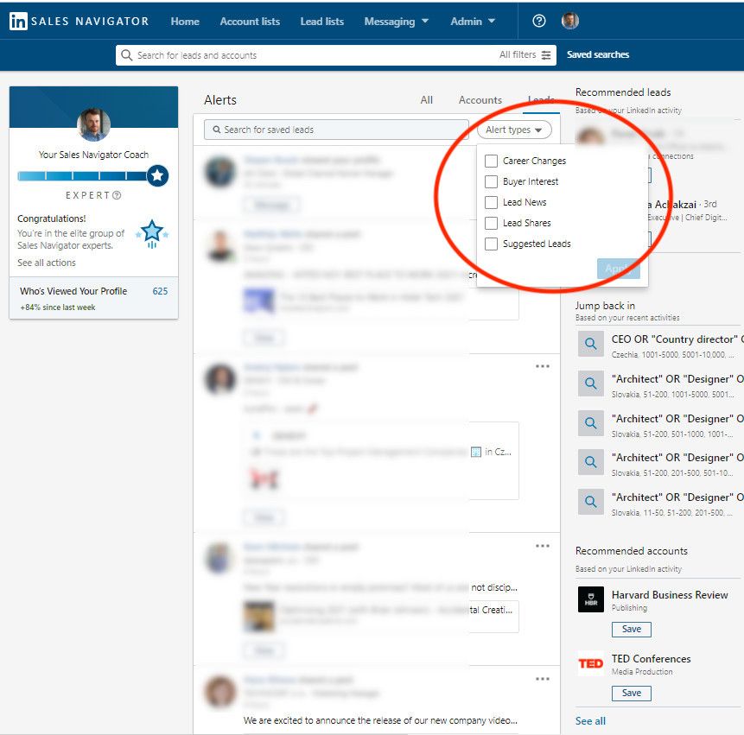744x735 pixels.
Task: Click the 625 profile views count
Action: 160,291
